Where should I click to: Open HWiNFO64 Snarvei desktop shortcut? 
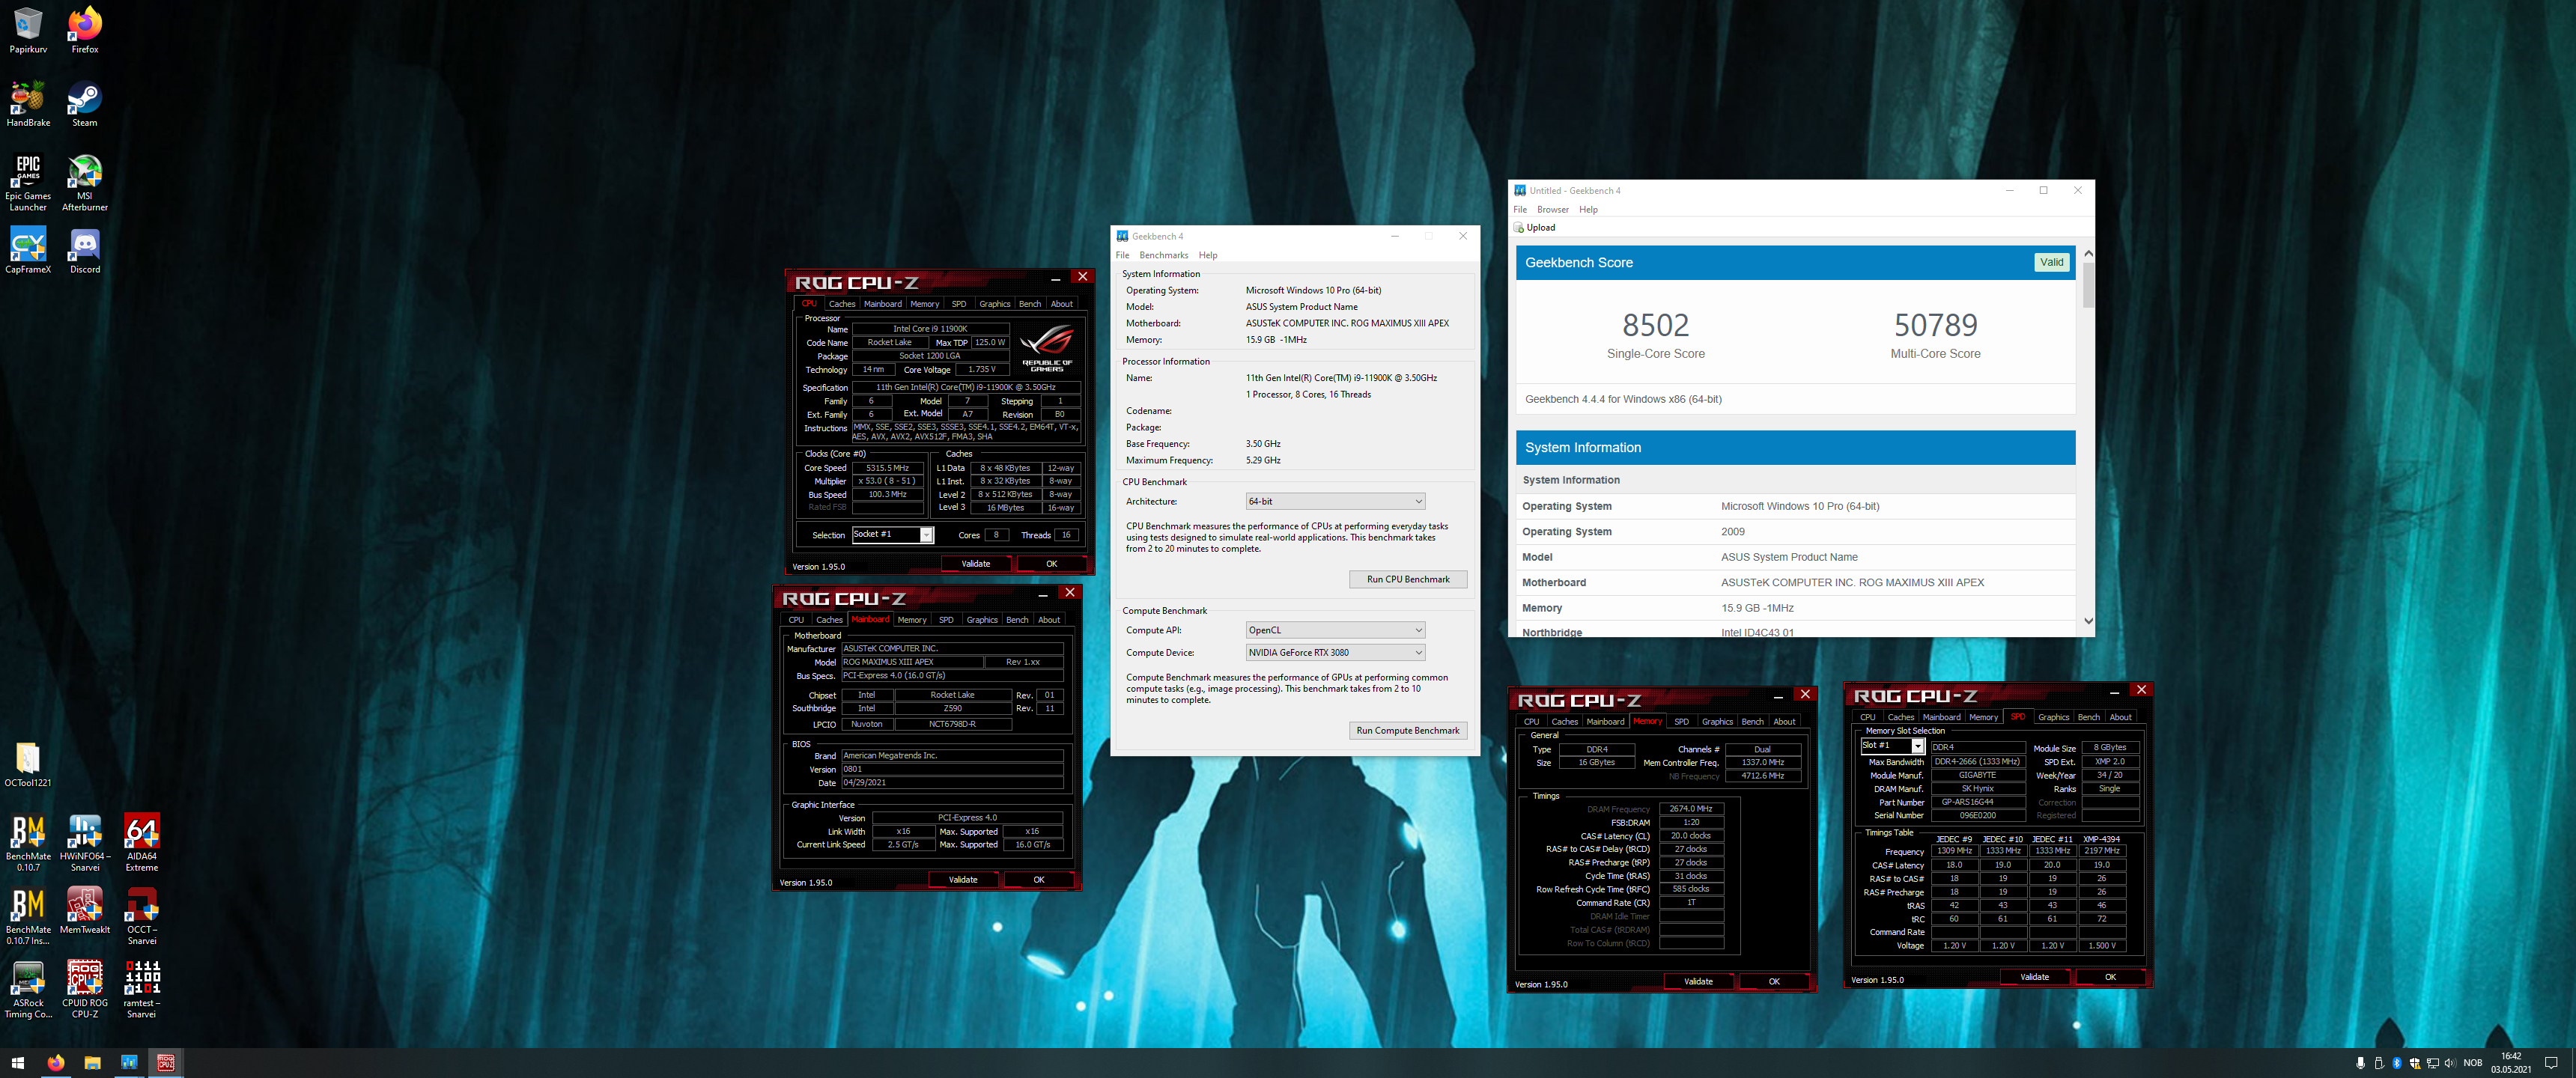85,843
